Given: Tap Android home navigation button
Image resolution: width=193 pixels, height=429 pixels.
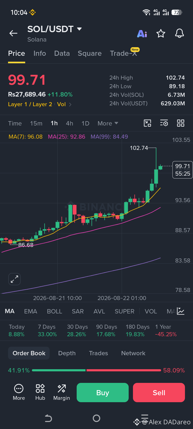Looking at the screenshot, I should [96, 418].
